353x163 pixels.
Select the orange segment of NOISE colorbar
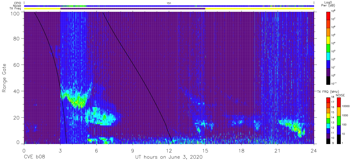[x=339, y=112]
